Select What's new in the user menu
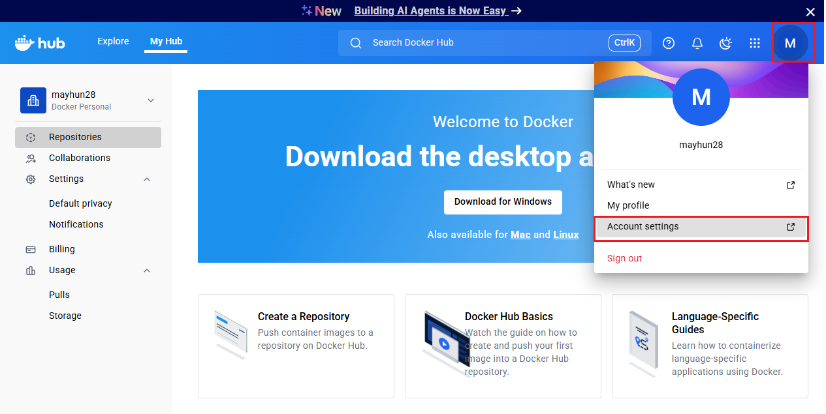The image size is (826, 414). pyautogui.click(x=701, y=185)
